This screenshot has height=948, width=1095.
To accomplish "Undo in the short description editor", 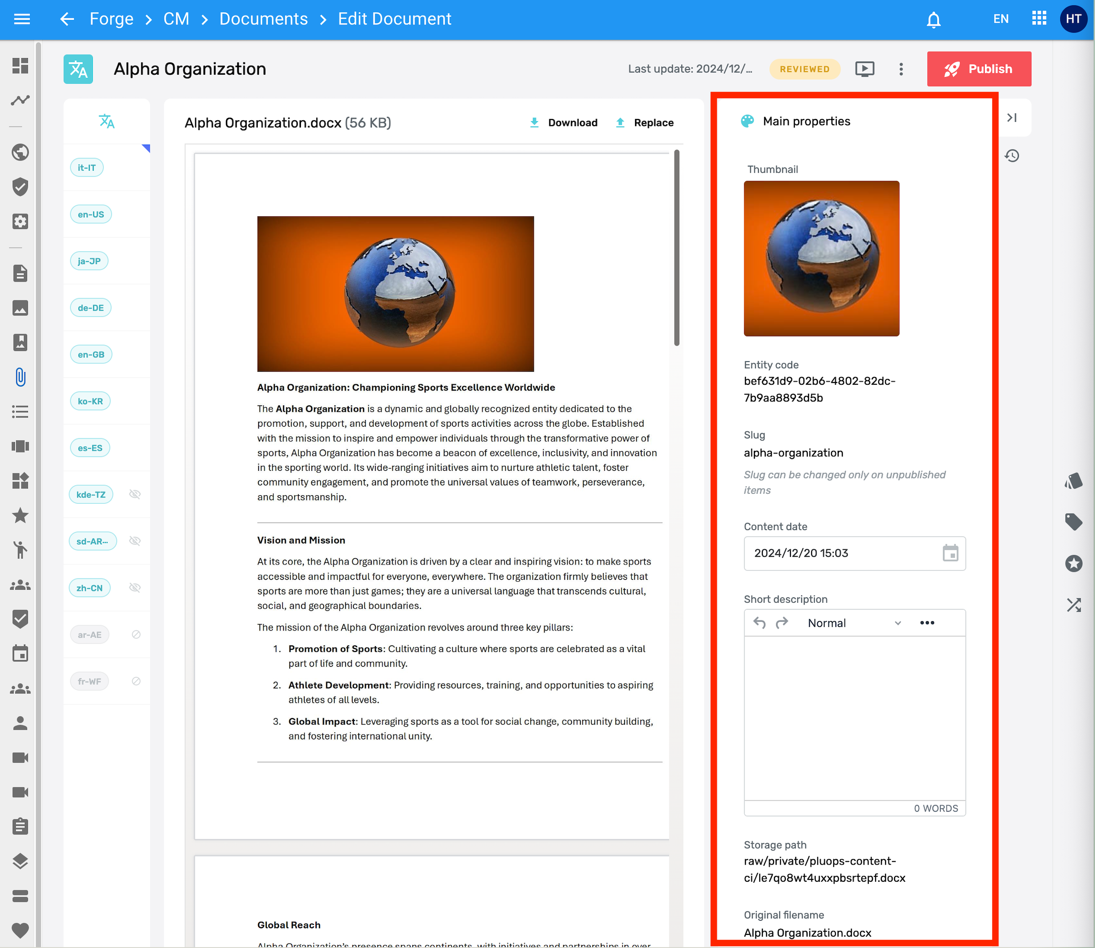I will [x=759, y=623].
